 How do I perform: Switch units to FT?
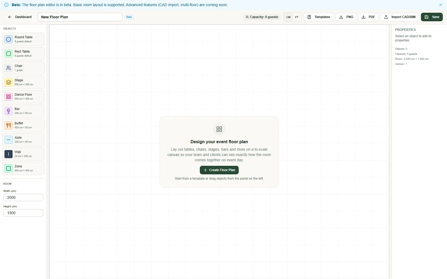[297, 17]
